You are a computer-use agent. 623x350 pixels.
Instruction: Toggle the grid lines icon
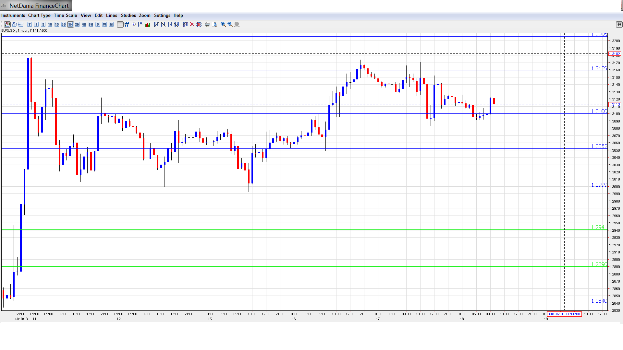(x=127, y=24)
